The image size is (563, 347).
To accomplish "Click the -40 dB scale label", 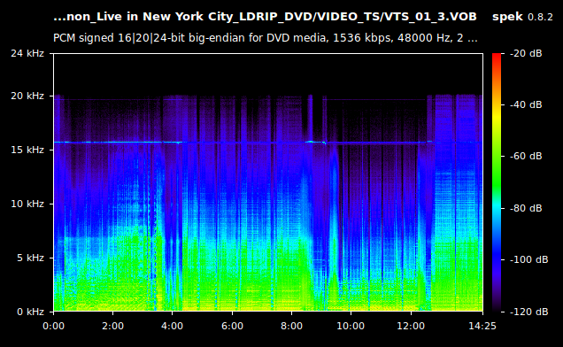I will pyautogui.click(x=526, y=104).
